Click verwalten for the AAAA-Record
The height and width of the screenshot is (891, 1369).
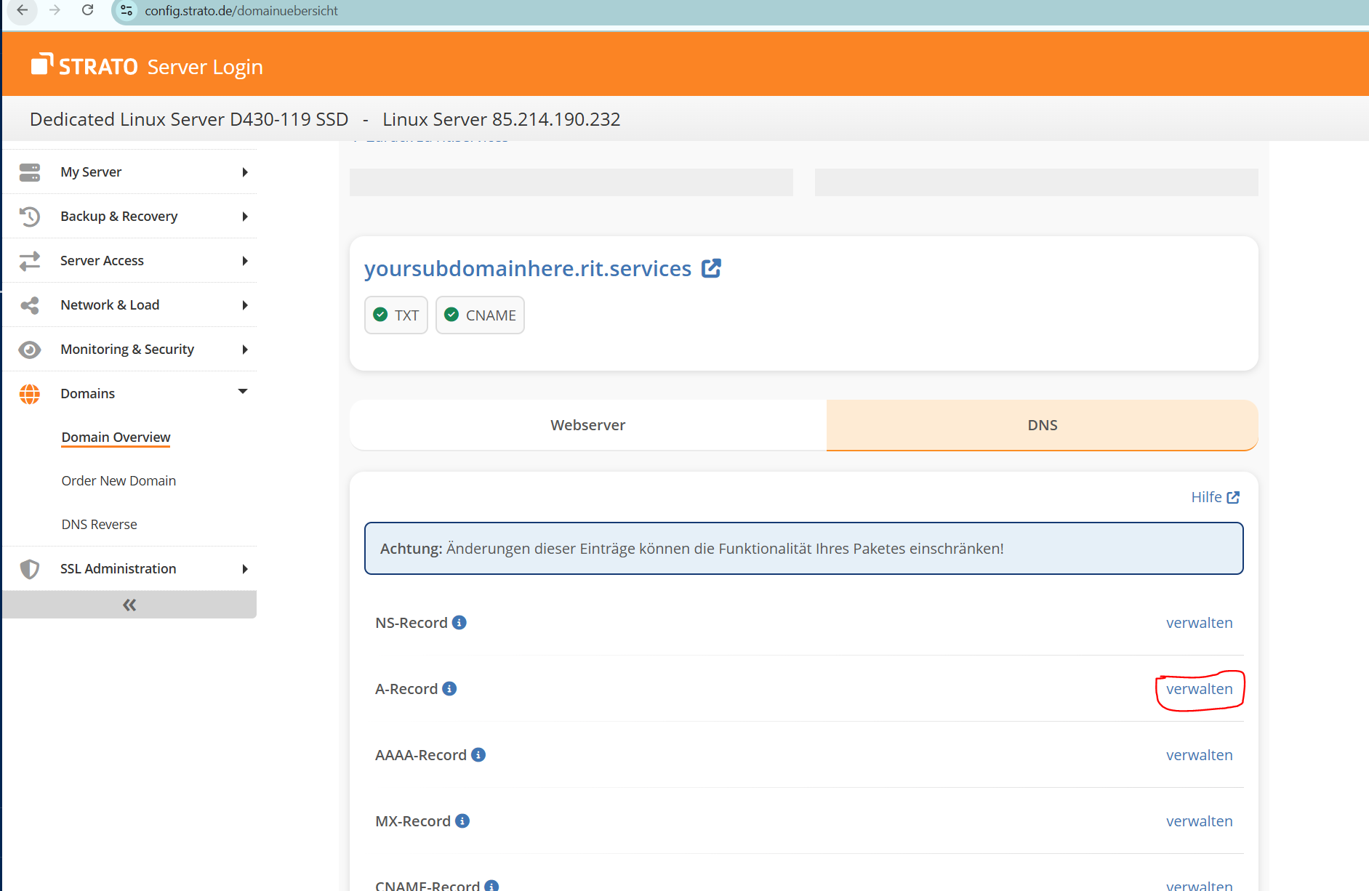tap(1200, 755)
